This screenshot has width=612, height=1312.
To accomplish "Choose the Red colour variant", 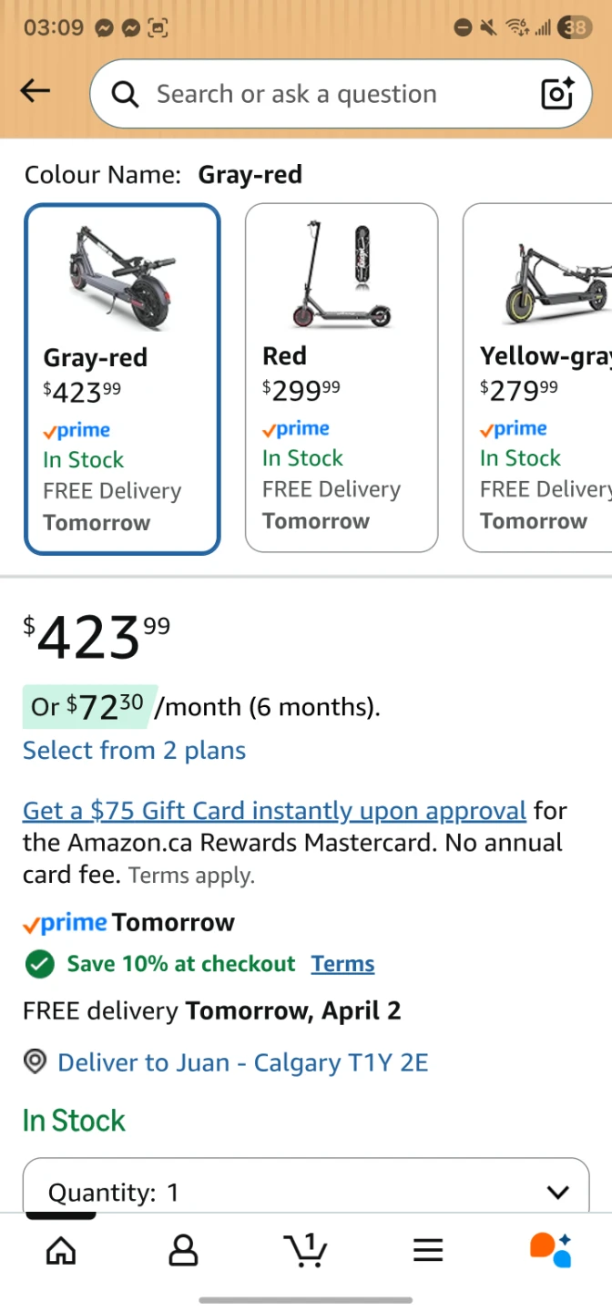I will (x=342, y=378).
